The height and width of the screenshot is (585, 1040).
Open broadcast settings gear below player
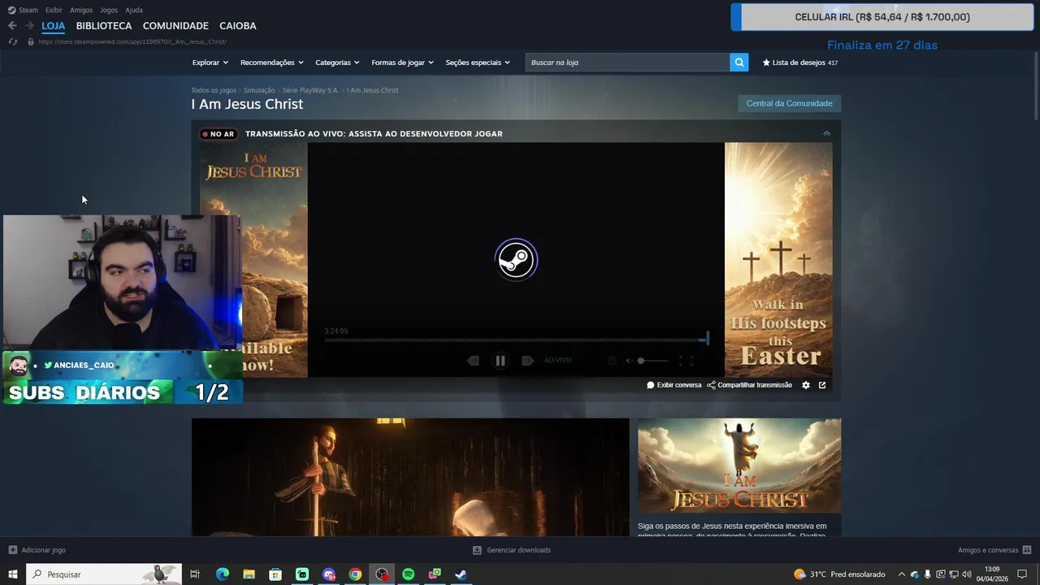pos(806,385)
